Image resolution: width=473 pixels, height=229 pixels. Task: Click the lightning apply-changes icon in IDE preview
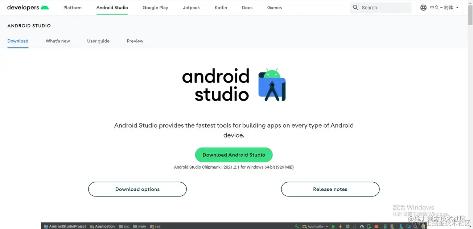point(340,226)
